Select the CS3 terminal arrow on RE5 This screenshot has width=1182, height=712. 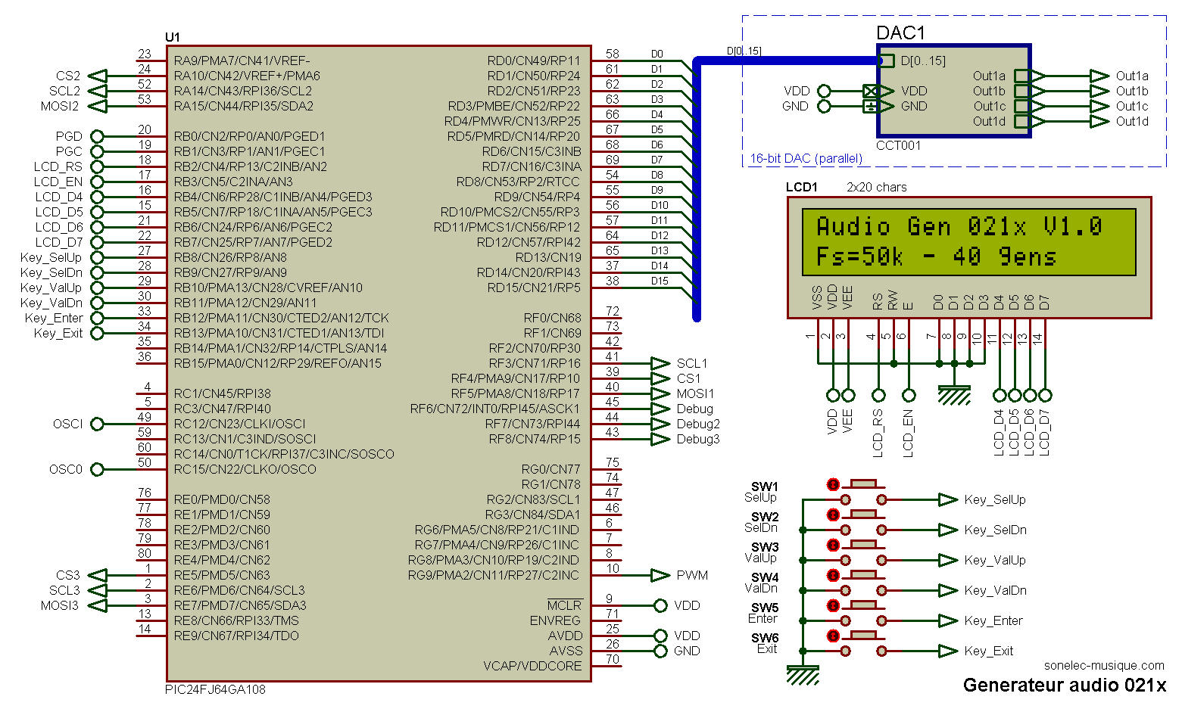click(x=97, y=575)
